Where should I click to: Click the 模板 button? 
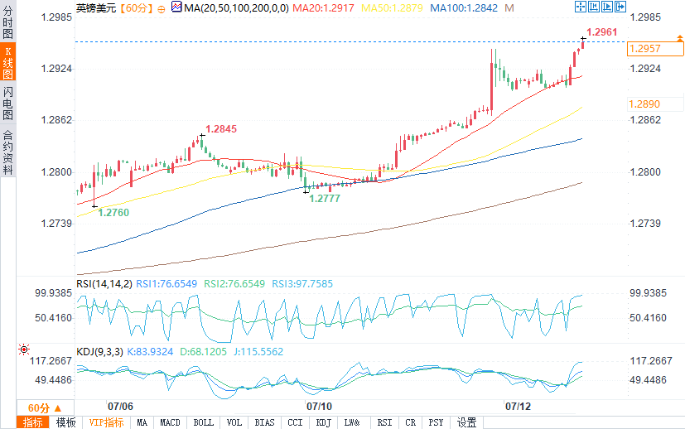click(66, 422)
